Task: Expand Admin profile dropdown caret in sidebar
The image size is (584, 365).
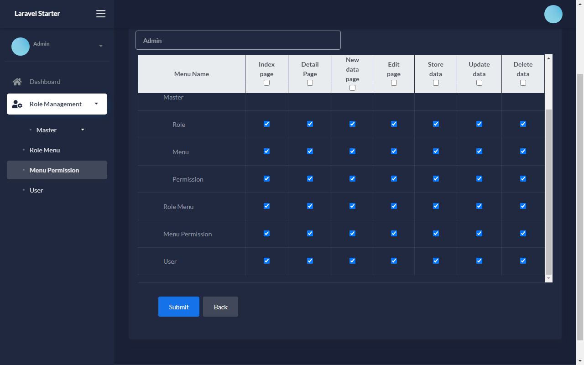Action: click(101, 46)
